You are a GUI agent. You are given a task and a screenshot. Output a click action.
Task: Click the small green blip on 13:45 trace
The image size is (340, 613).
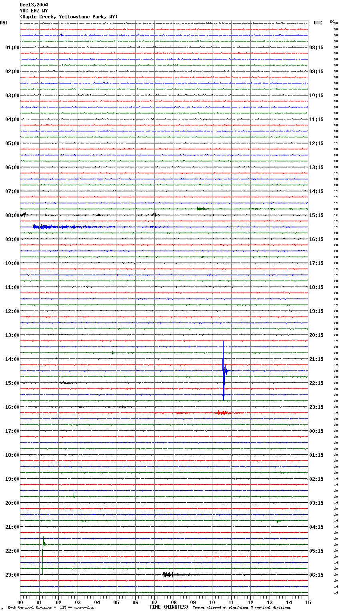pos(113,352)
